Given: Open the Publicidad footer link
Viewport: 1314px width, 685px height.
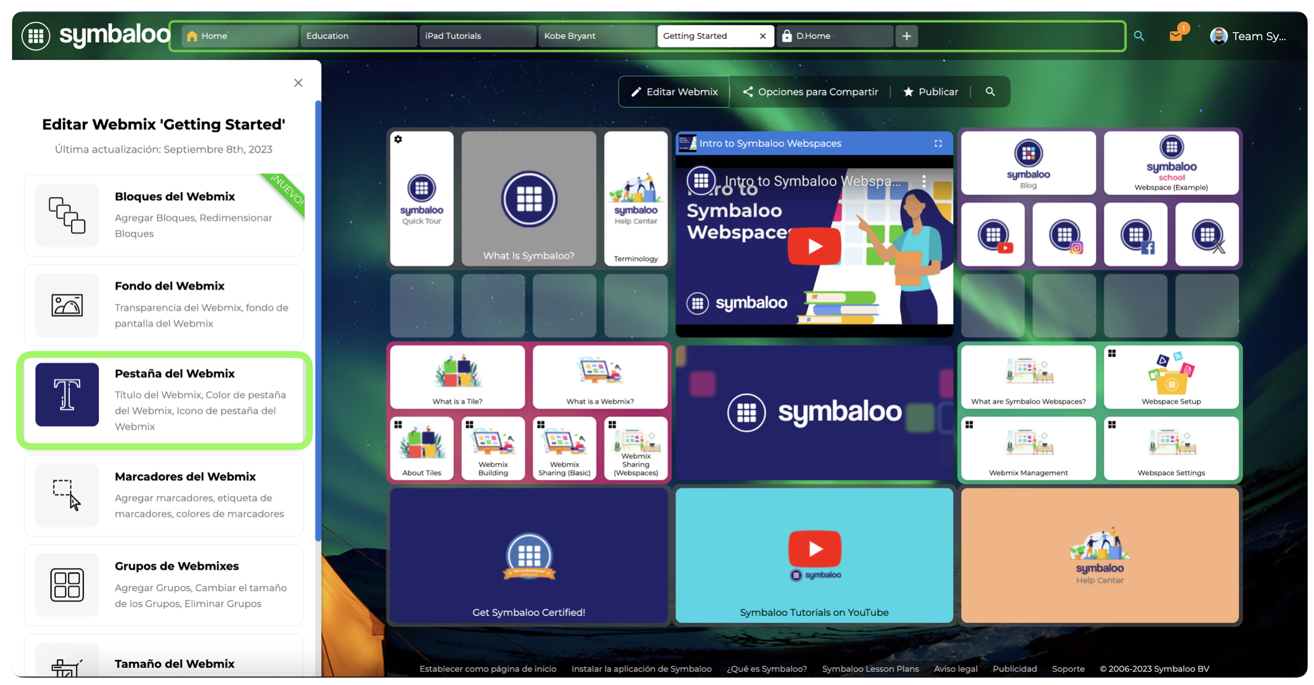Looking at the screenshot, I should (x=1014, y=668).
